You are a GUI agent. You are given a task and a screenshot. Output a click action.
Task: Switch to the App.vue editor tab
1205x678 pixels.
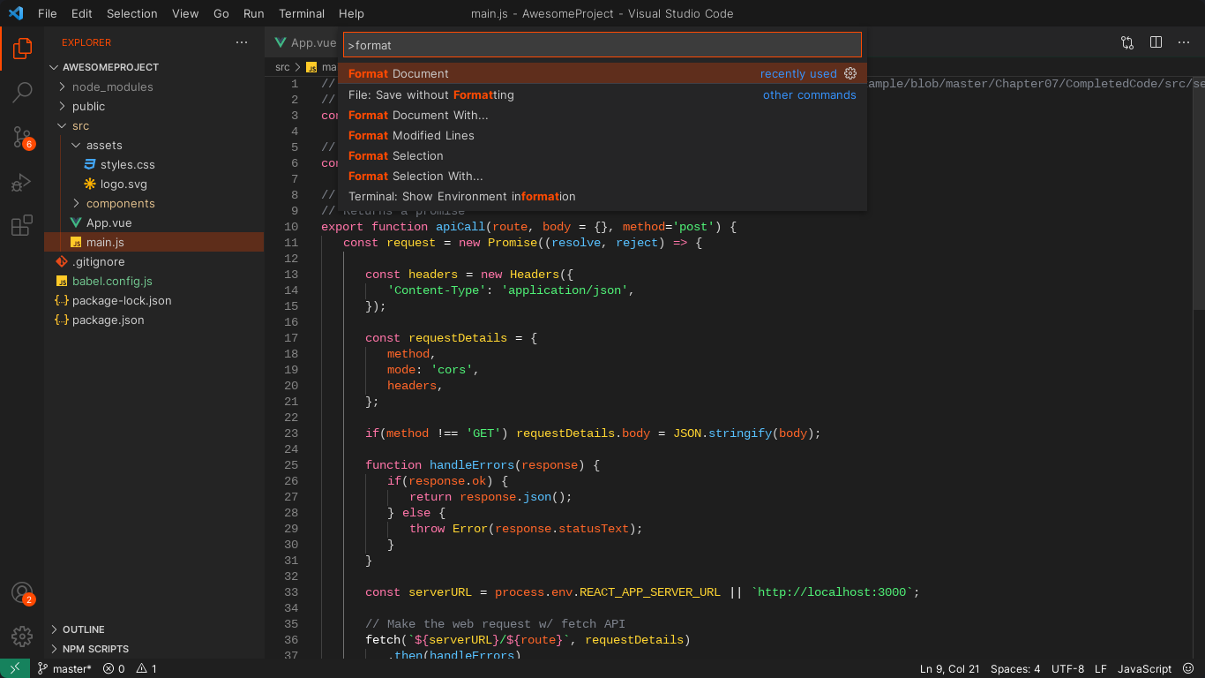[304, 42]
